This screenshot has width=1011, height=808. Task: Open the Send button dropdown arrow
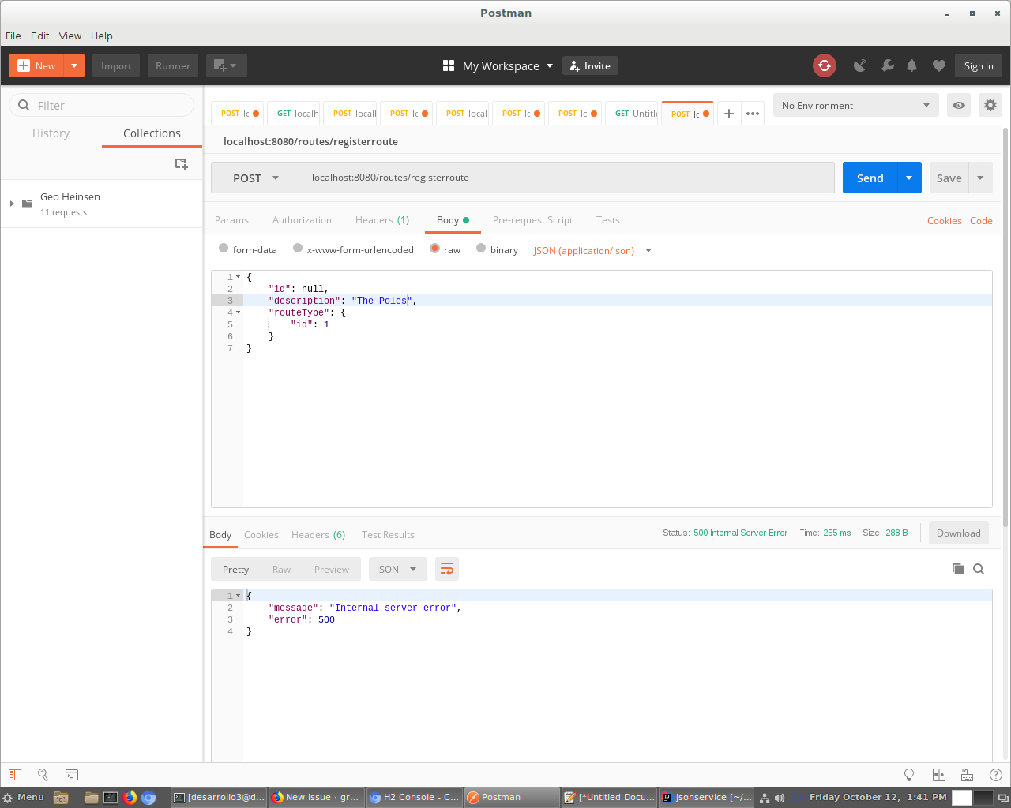[x=910, y=178]
